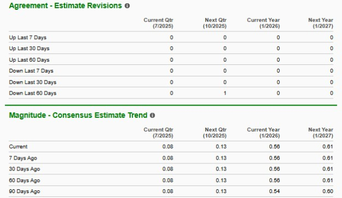The image size is (342, 198).
Task: Select the Down Last 30 Days row label
Action: 33,82
